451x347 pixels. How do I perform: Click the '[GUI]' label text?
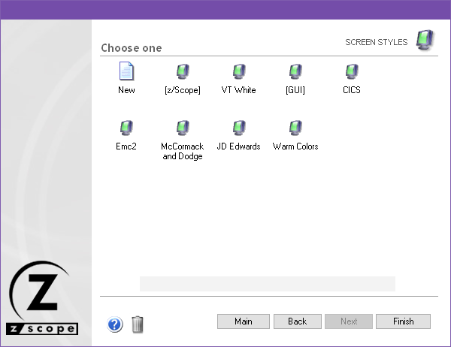(295, 90)
